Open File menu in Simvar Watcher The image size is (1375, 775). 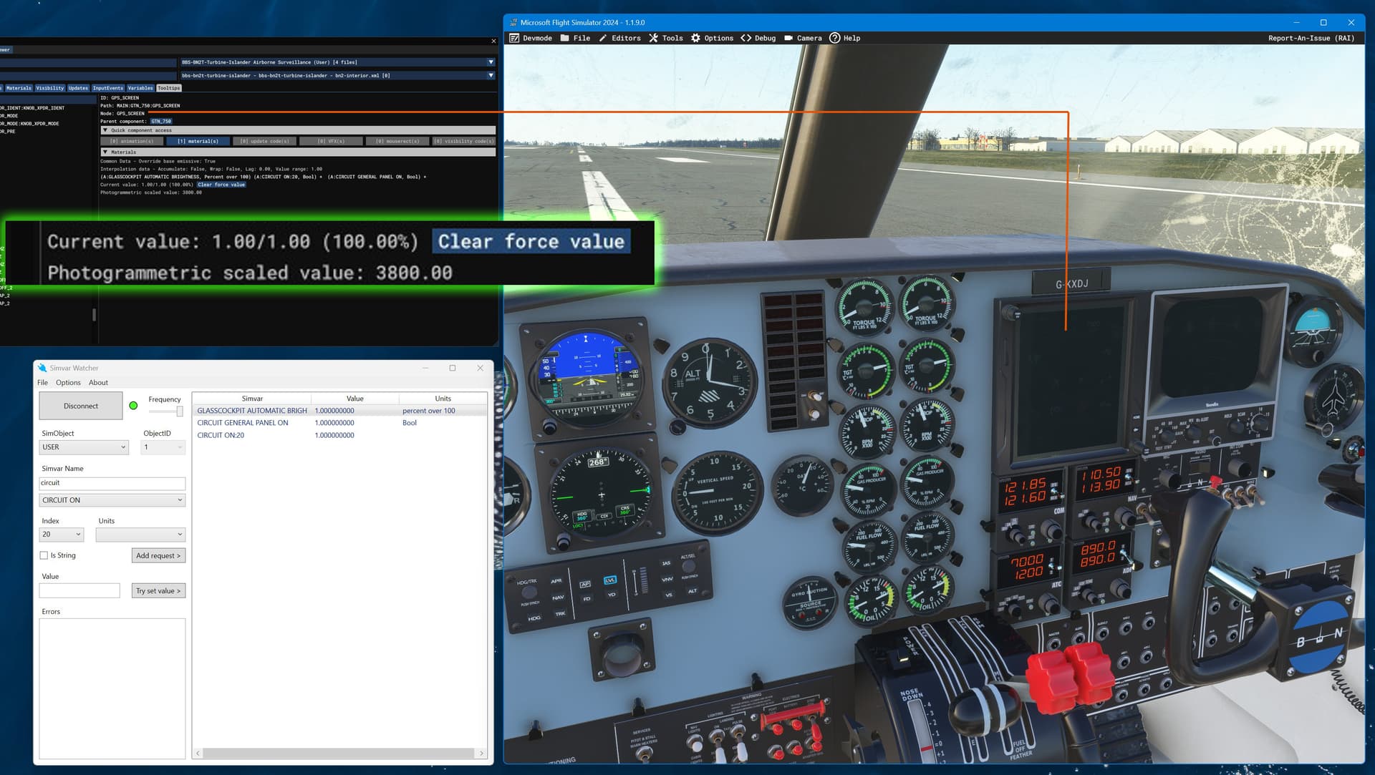tap(43, 383)
